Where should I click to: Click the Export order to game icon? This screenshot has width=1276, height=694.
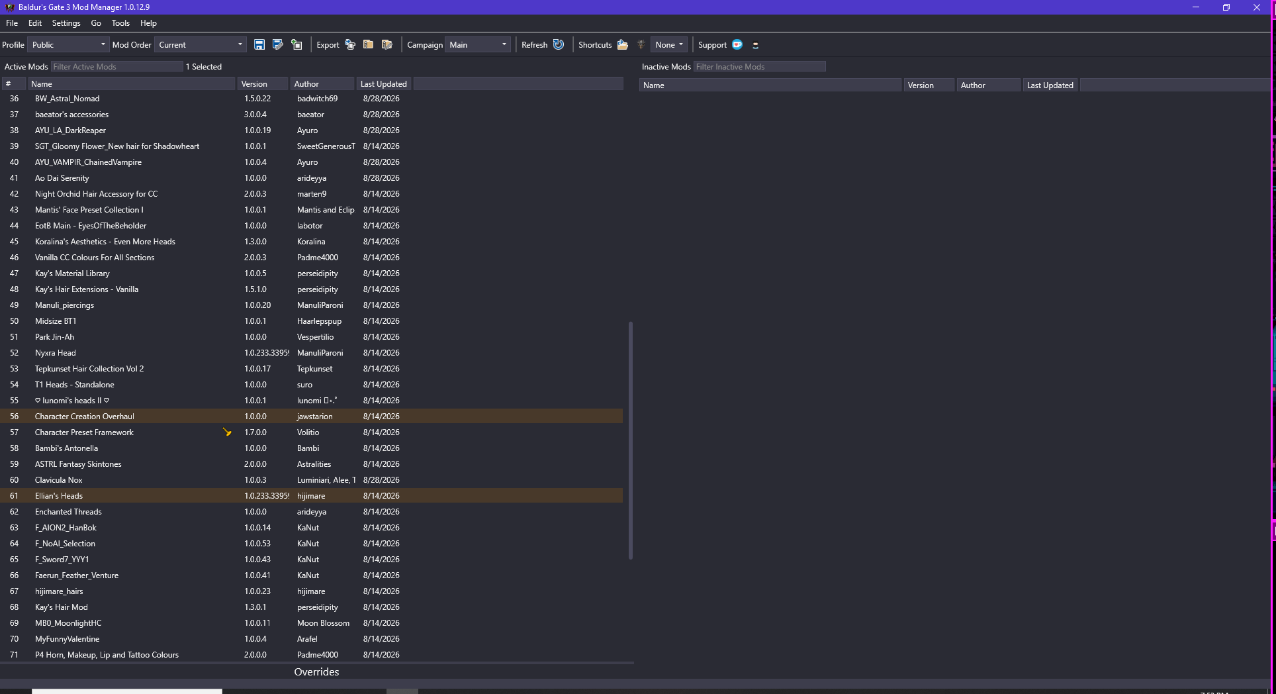click(x=350, y=44)
